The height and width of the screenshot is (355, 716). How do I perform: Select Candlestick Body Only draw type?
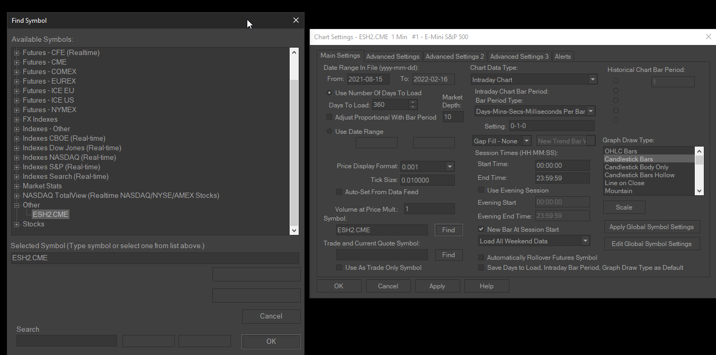click(x=649, y=167)
